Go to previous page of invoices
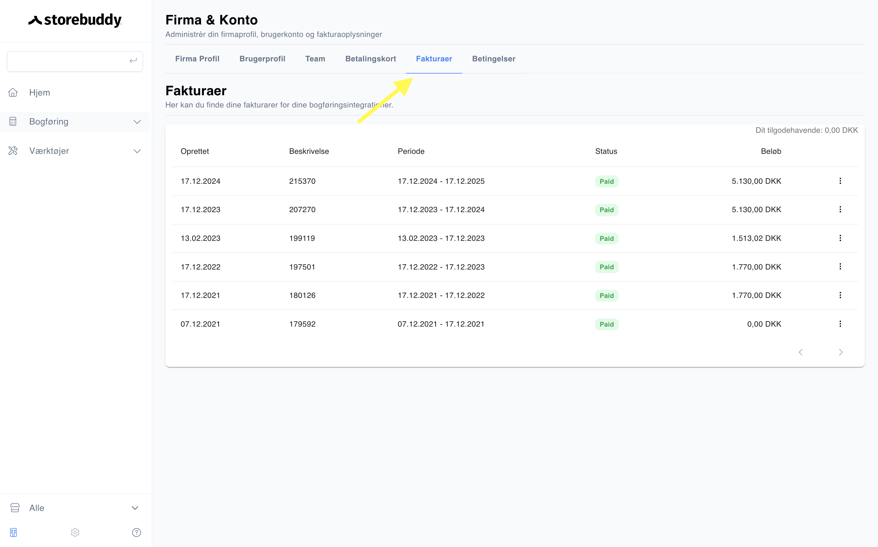This screenshot has height=547, width=878. click(800, 352)
